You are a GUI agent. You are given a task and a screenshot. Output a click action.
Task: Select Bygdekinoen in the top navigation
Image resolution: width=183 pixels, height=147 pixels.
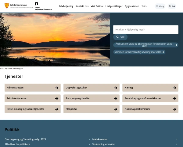tap(132, 6)
